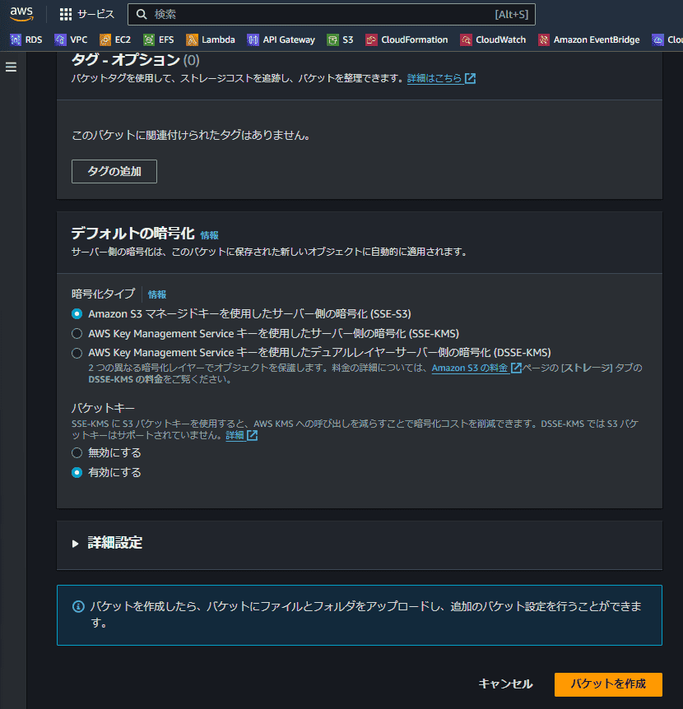Select SSE-S3 encryption radio button
The height and width of the screenshot is (709, 683).
77,314
